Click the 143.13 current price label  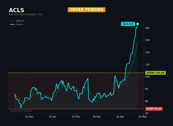pos(128,24)
